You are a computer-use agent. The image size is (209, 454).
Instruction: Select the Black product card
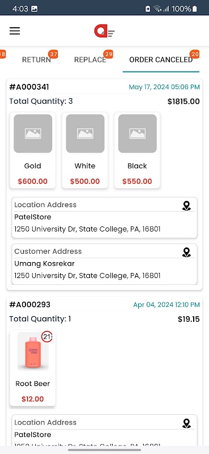coord(137,150)
